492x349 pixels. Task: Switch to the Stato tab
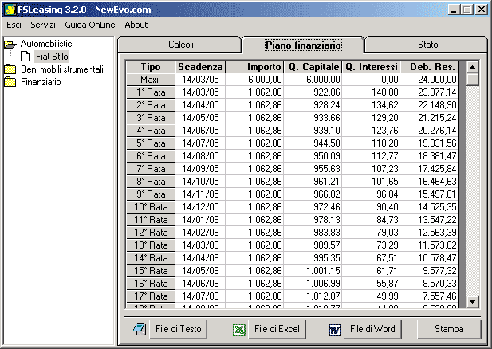pyautogui.click(x=427, y=45)
